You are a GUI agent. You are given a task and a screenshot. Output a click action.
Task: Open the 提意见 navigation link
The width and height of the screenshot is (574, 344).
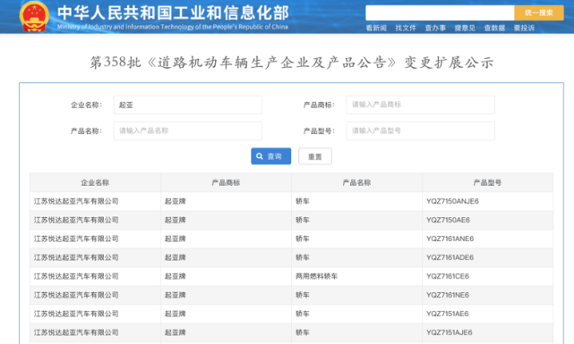tap(465, 28)
